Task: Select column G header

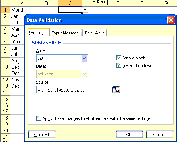Action: point(165,3)
